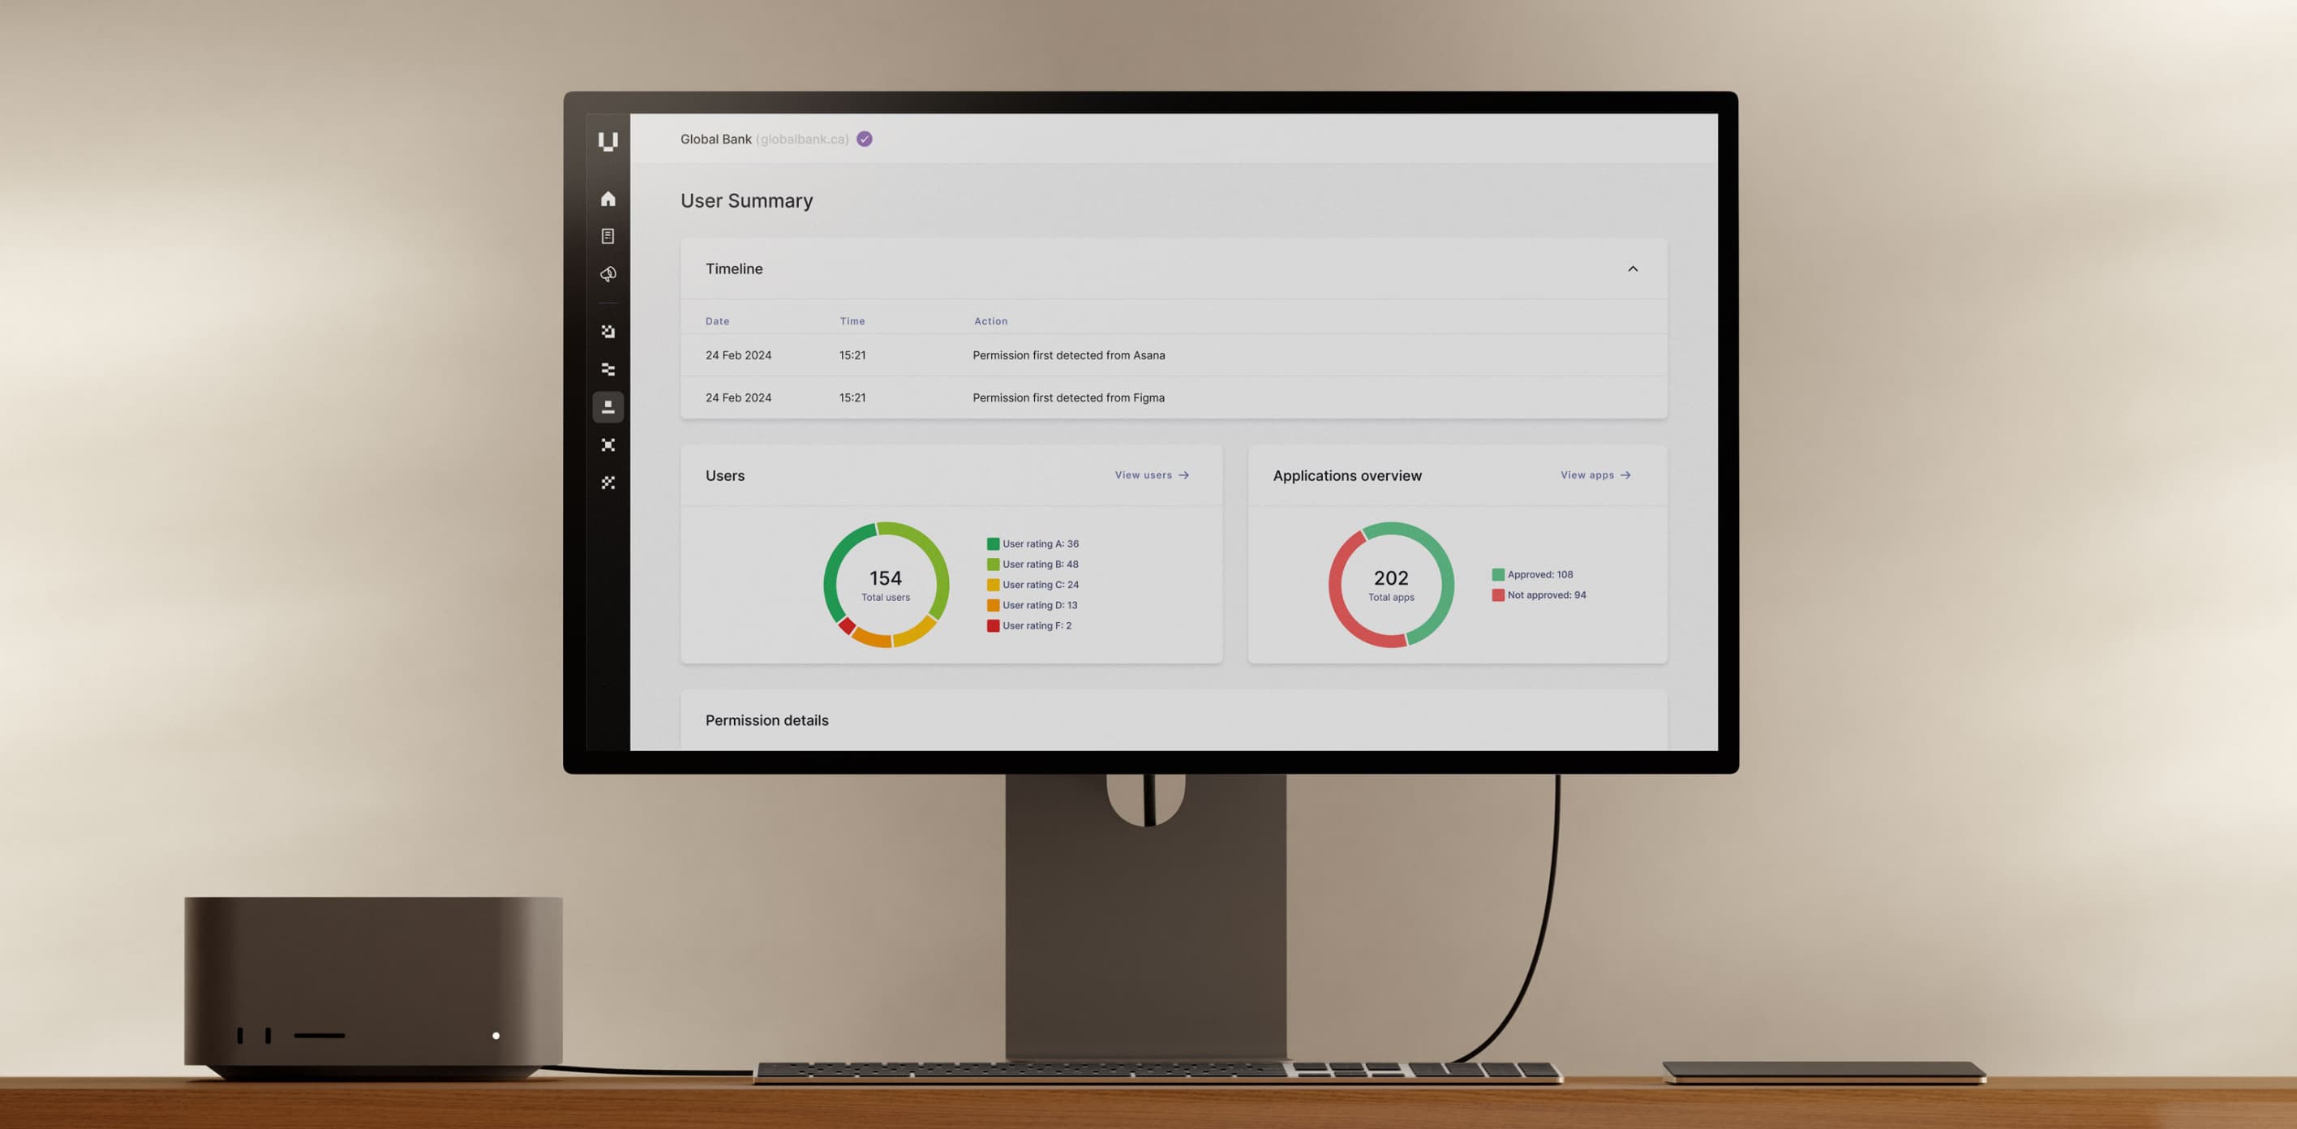Image resolution: width=2297 pixels, height=1129 pixels.
Task: Click the Action column header
Action: pyautogui.click(x=990, y=321)
